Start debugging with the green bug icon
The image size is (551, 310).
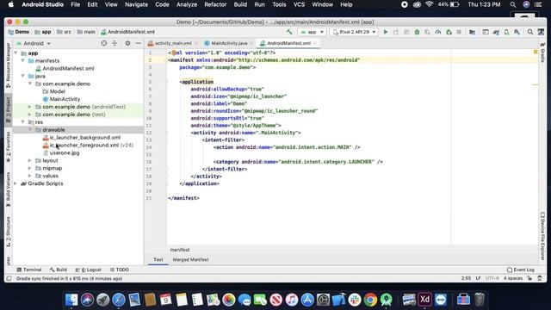[x=417, y=32]
